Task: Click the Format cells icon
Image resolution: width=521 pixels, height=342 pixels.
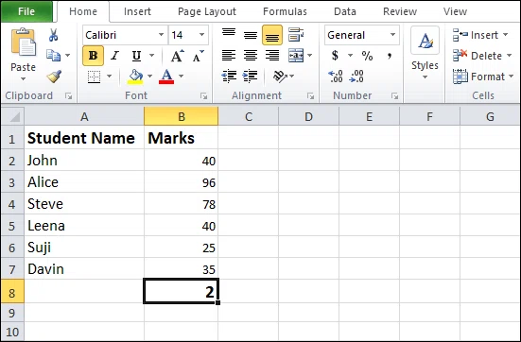Action: [x=460, y=77]
